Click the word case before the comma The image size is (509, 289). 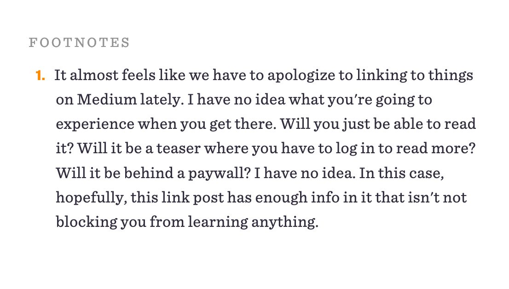point(426,173)
